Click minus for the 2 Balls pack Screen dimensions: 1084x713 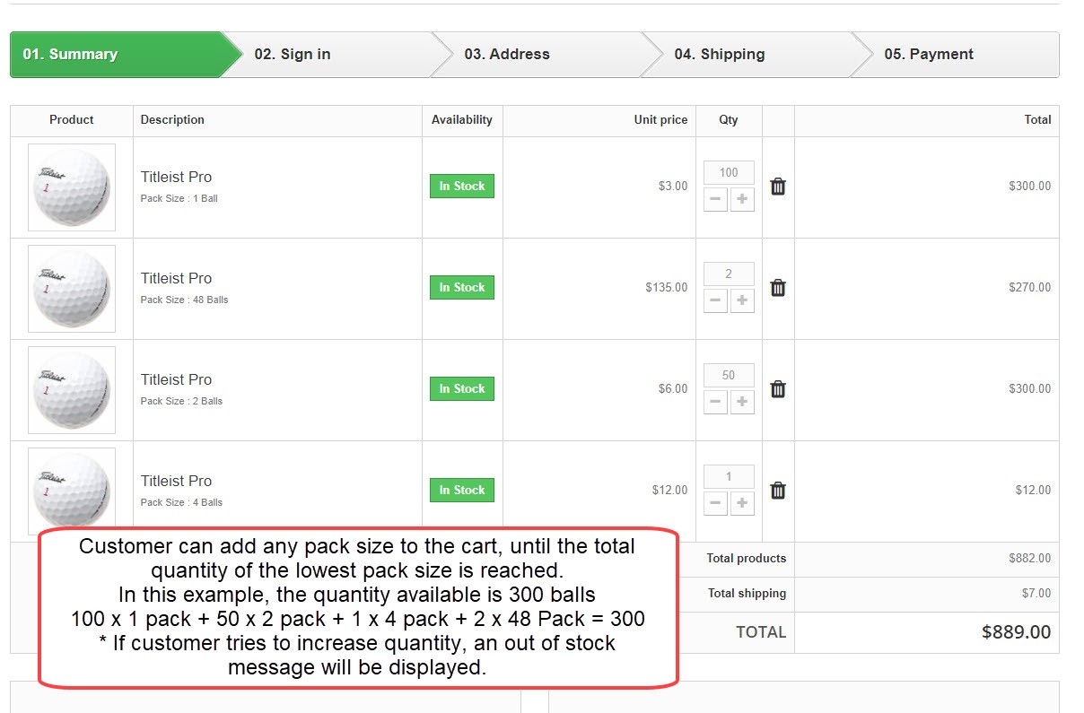[715, 402]
